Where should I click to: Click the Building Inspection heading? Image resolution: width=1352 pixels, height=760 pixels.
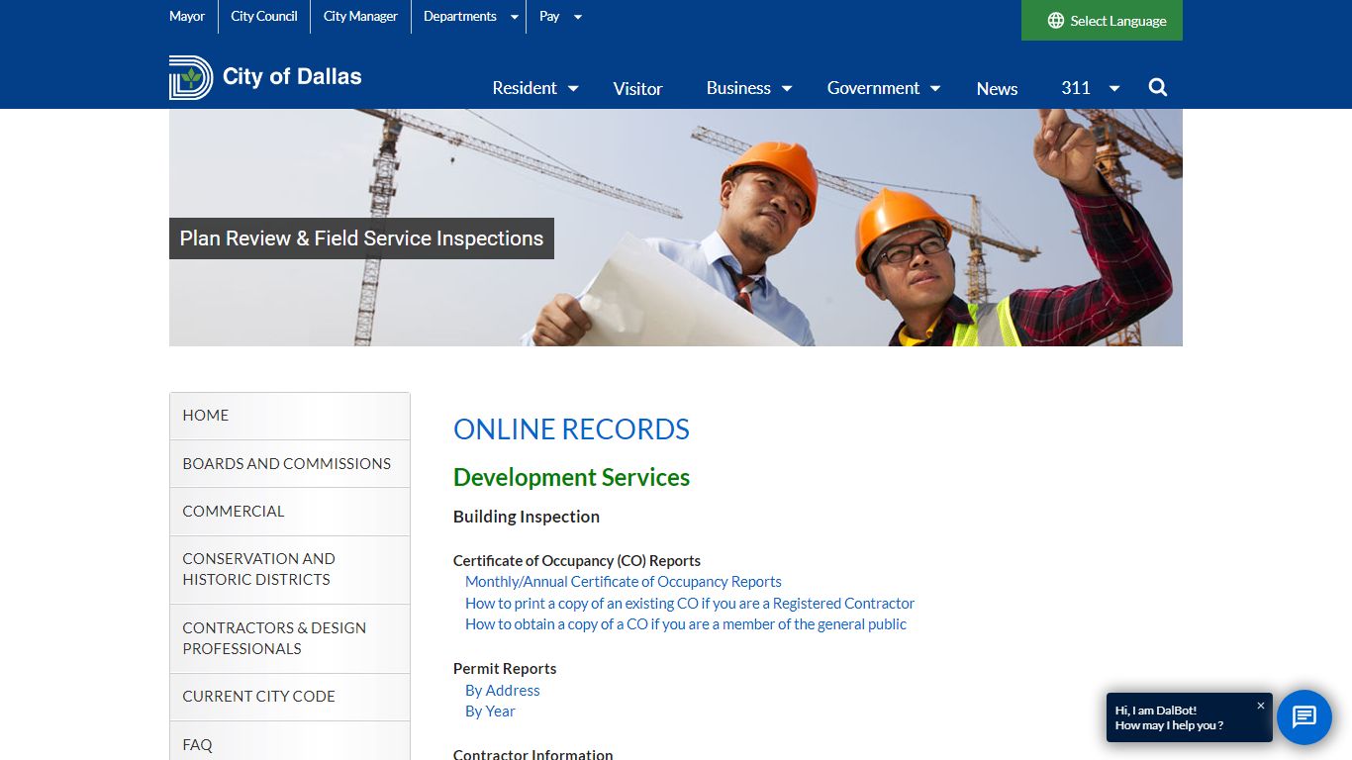[x=527, y=517]
